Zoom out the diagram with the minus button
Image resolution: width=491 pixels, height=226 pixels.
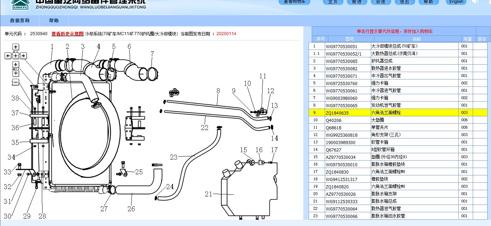tap(16, 82)
